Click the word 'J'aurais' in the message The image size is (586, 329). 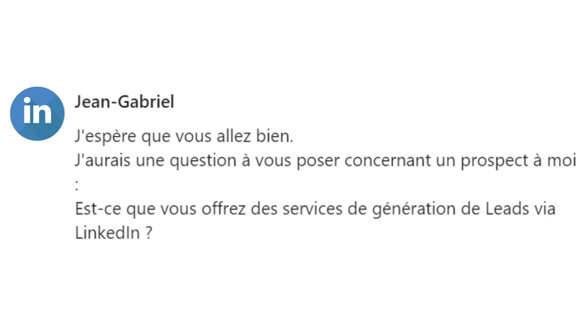(x=103, y=160)
